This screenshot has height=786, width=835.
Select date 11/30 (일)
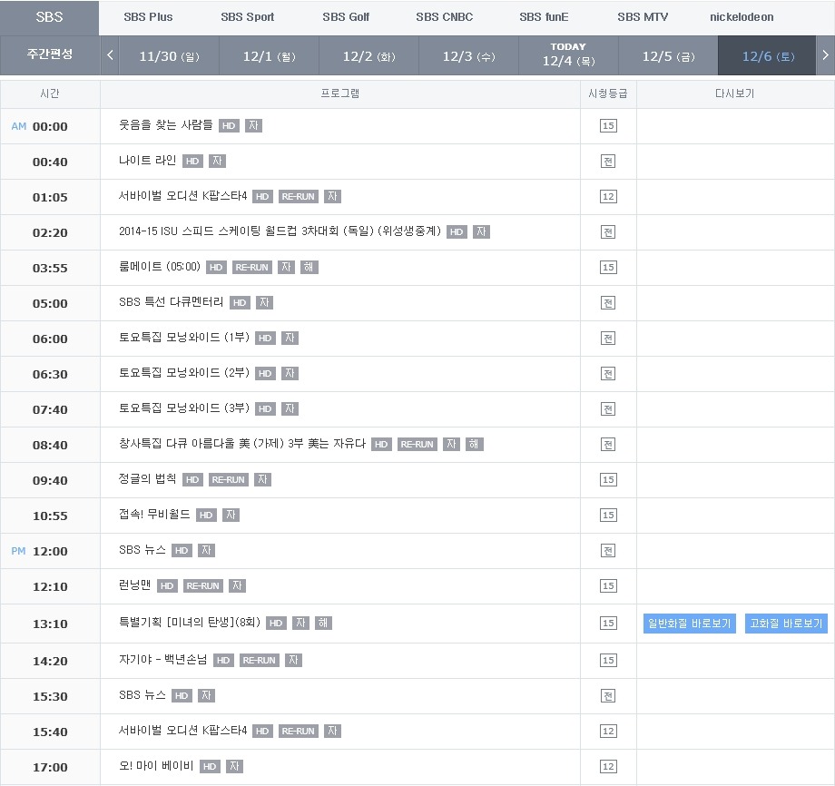(x=169, y=56)
